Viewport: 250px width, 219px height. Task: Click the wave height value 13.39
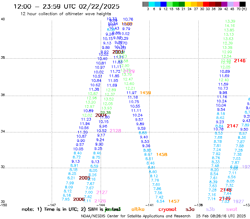pyautogui.click(x=230, y=21)
